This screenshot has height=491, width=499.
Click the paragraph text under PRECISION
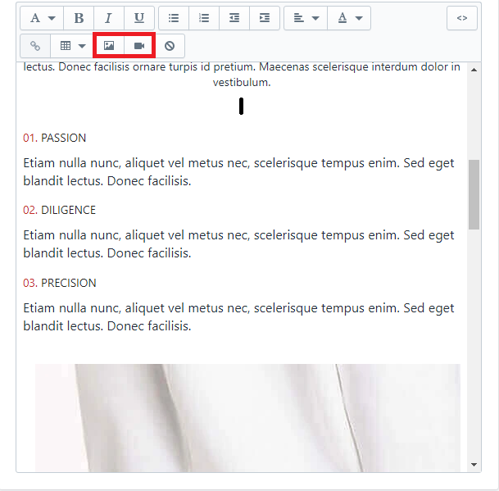[x=238, y=317]
